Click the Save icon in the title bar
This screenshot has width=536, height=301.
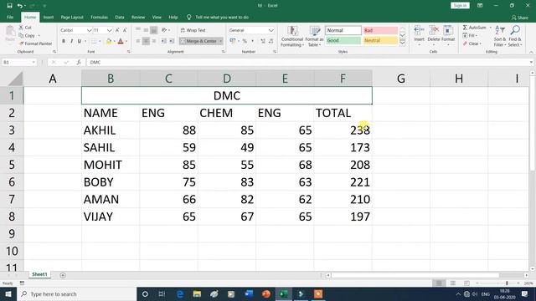tap(9, 6)
